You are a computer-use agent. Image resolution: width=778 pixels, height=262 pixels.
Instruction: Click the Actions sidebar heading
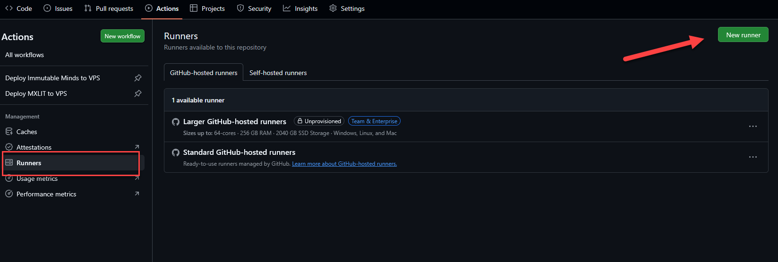17,37
